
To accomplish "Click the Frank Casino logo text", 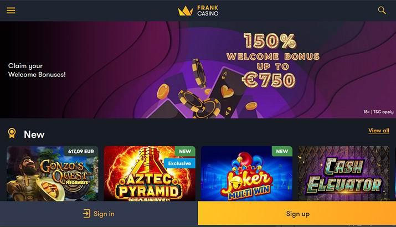I will pos(208,11).
